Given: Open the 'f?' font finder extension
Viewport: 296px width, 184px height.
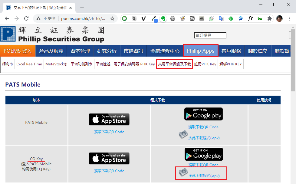Looking at the screenshot, I should tap(250, 18).
